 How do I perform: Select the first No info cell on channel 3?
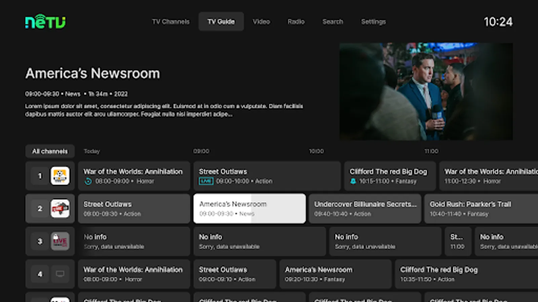(x=134, y=241)
